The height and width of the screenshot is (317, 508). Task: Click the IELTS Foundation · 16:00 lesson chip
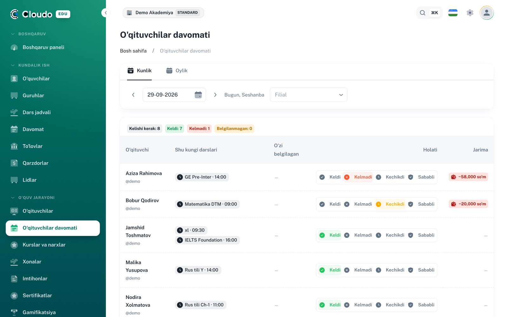[207, 240]
